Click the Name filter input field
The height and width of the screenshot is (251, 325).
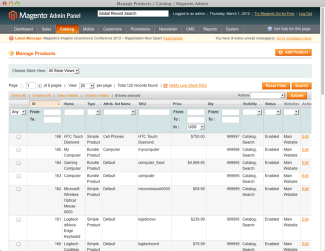[x=74, y=112]
